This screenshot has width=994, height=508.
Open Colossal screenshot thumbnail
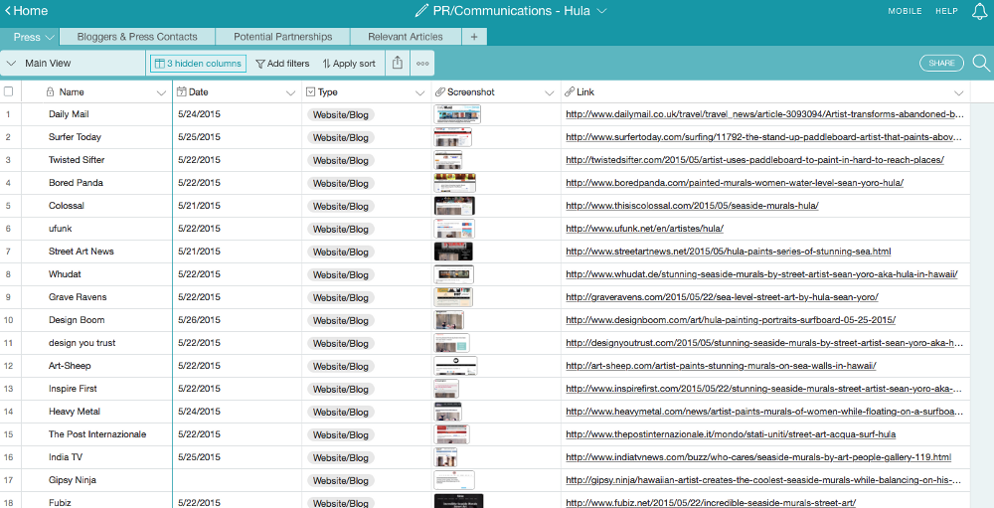coord(454,206)
